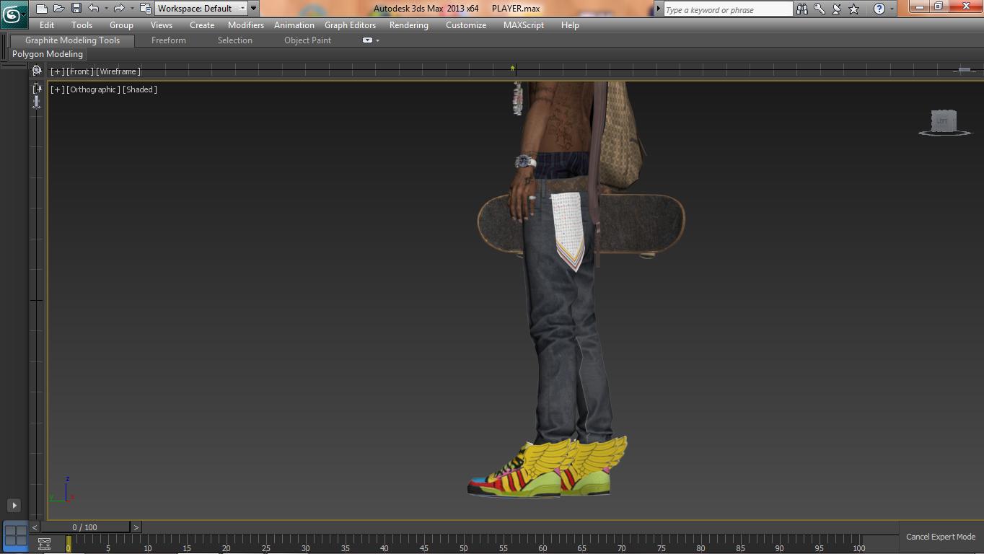
Task: Click the New Scene icon
Action: (42, 9)
